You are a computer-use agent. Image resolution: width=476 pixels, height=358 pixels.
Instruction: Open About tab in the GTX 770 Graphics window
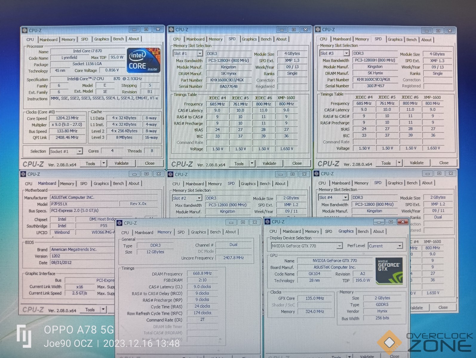[378, 231]
